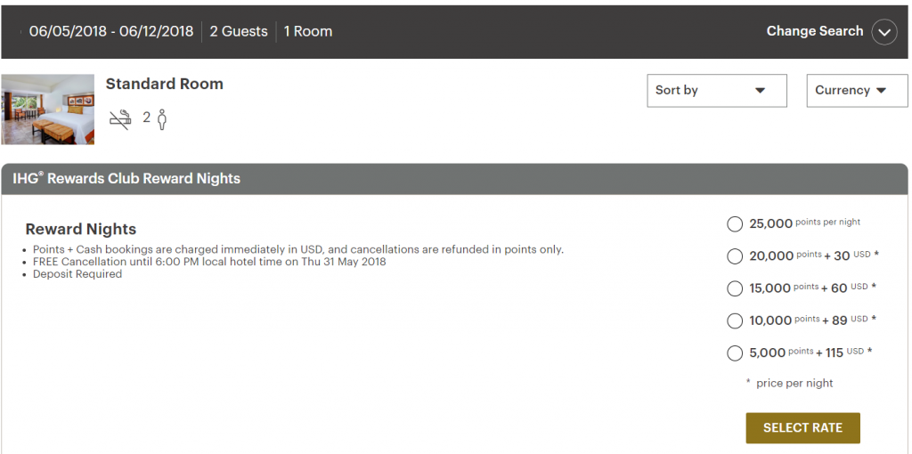Open the Standard Room photo thumbnail

tap(48, 109)
